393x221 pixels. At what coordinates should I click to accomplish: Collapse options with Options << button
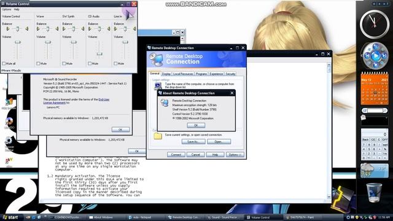coord(235,155)
